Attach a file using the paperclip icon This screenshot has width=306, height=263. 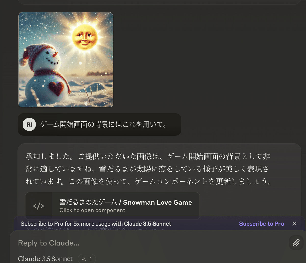click(296, 243)
